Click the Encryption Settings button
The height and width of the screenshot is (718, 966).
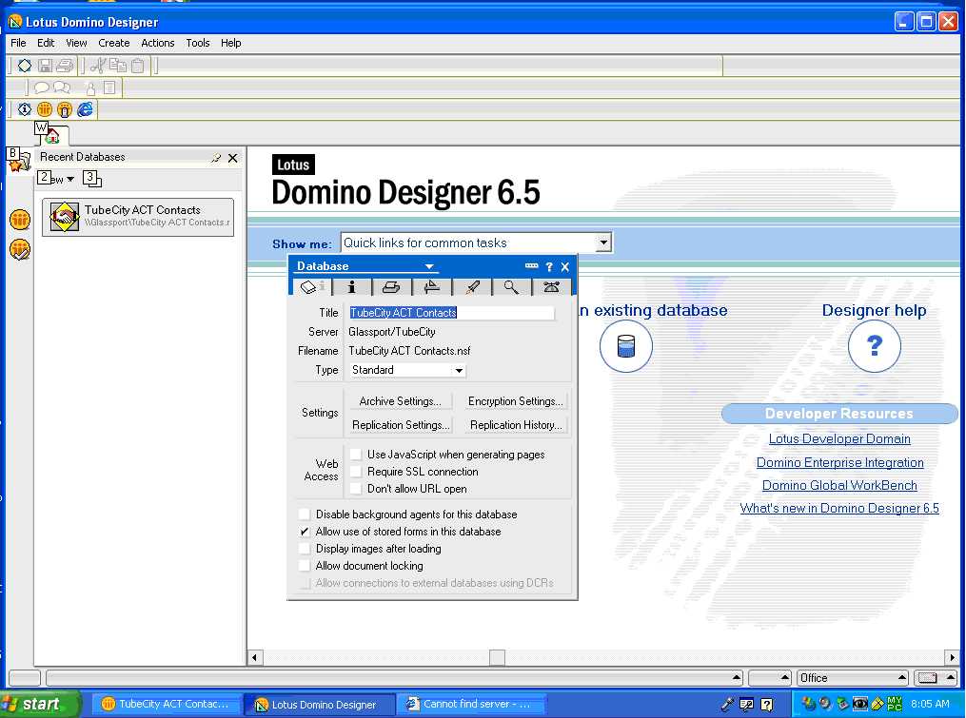[x=516, y=401]
